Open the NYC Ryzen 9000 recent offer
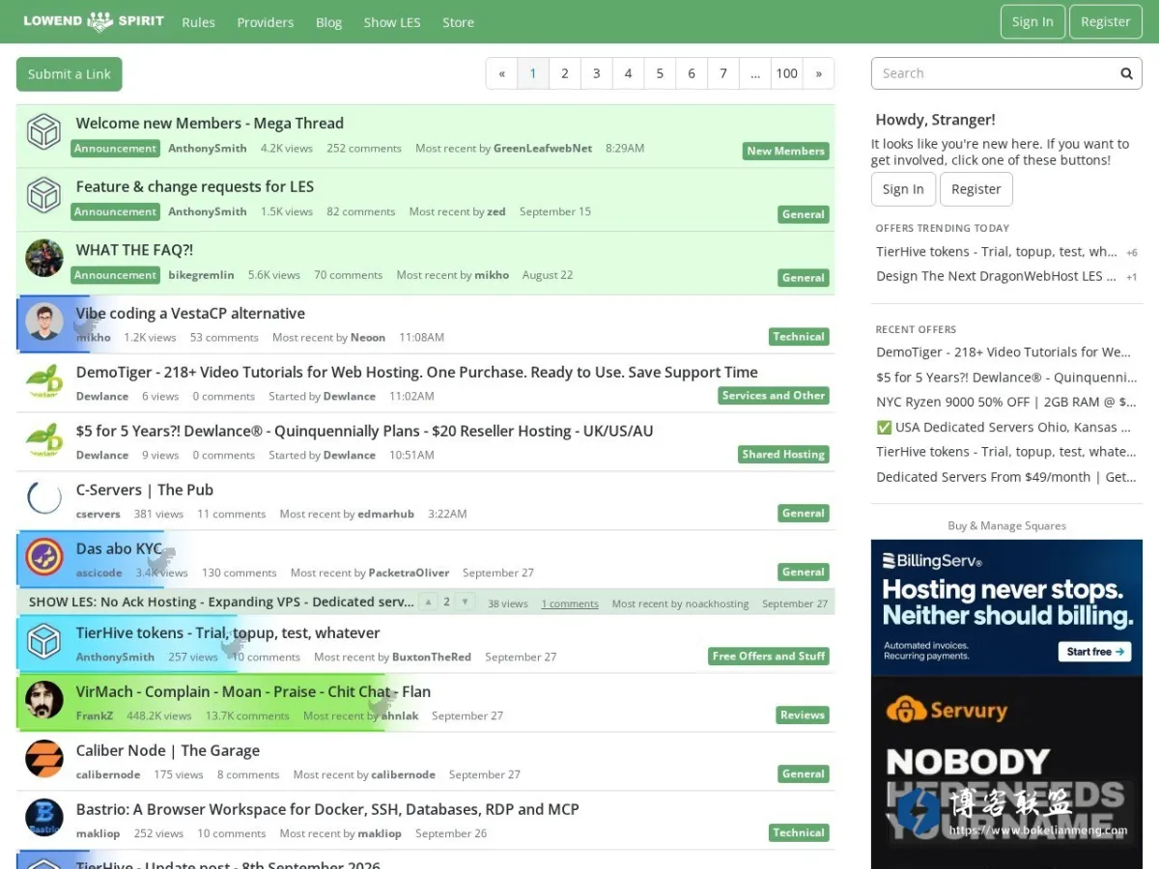 click(1006, 402)
